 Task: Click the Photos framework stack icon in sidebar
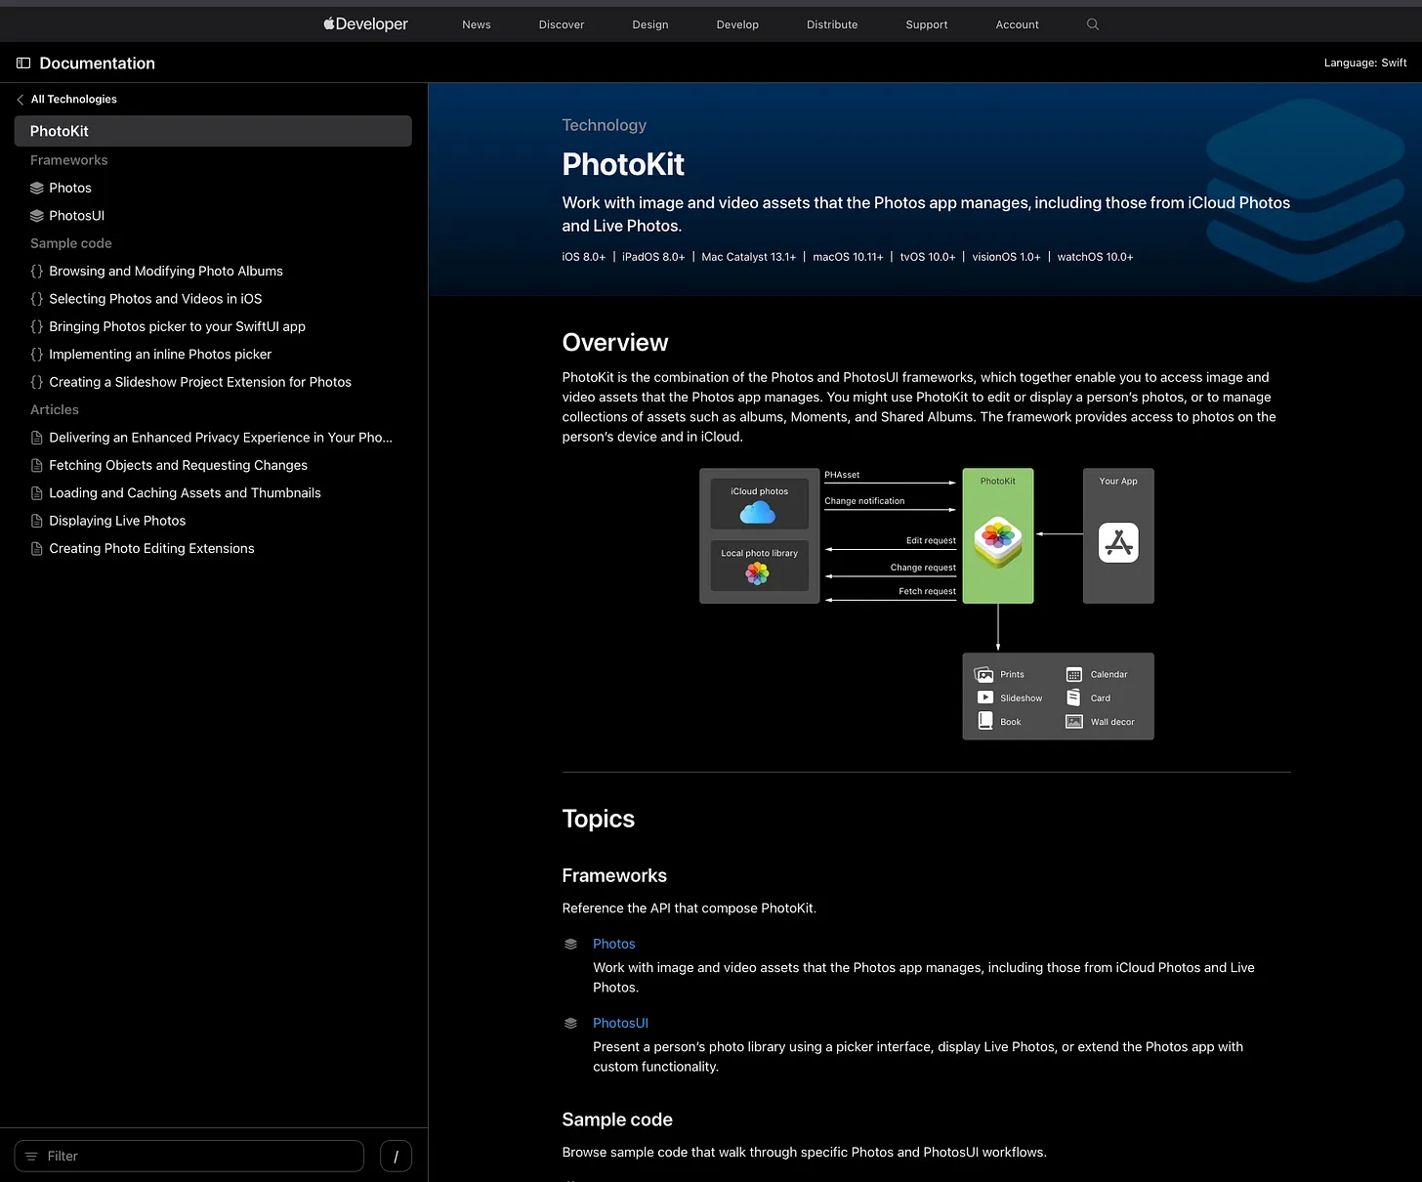coord(37,188)
